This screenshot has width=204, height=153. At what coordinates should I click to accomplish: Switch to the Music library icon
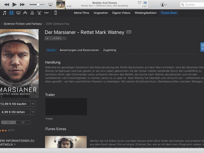click(5, 13)
